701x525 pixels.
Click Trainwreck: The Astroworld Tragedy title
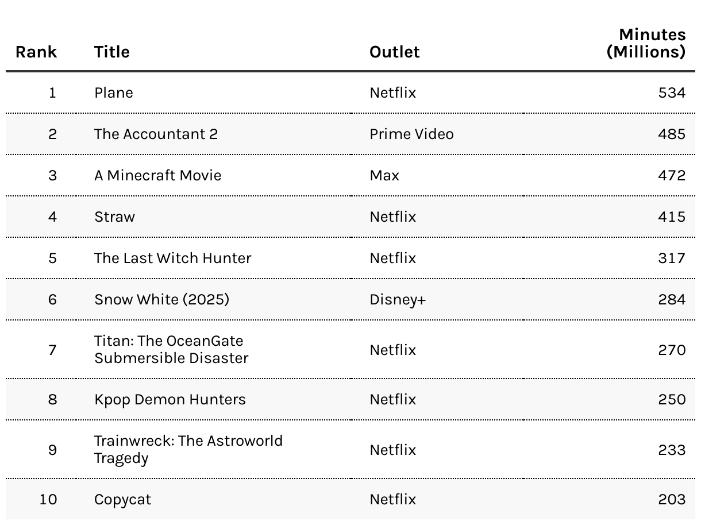(188, 449)
